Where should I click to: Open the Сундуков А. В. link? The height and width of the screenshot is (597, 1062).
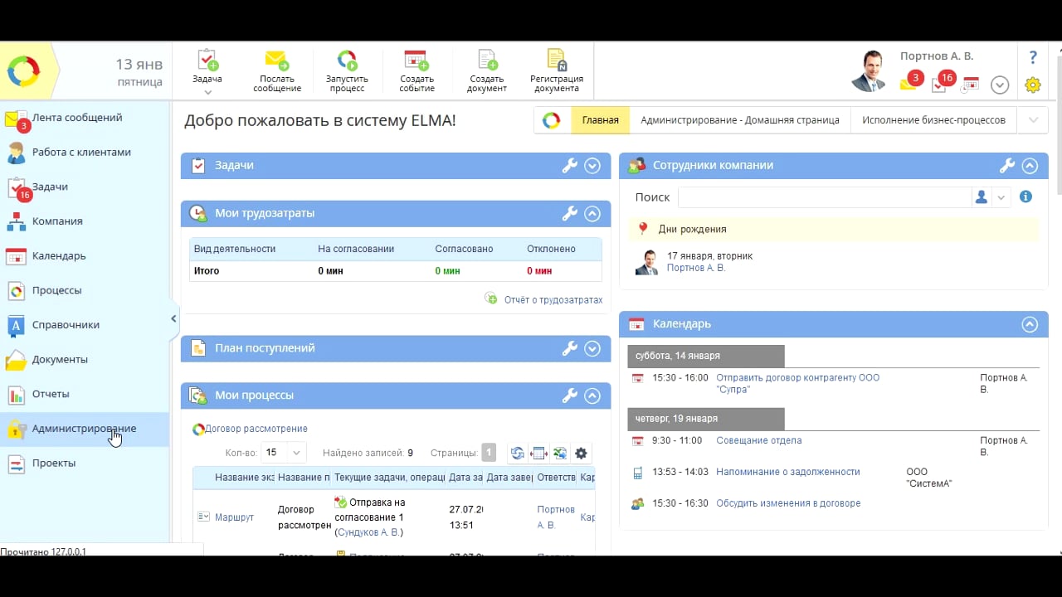click(369, 532)
